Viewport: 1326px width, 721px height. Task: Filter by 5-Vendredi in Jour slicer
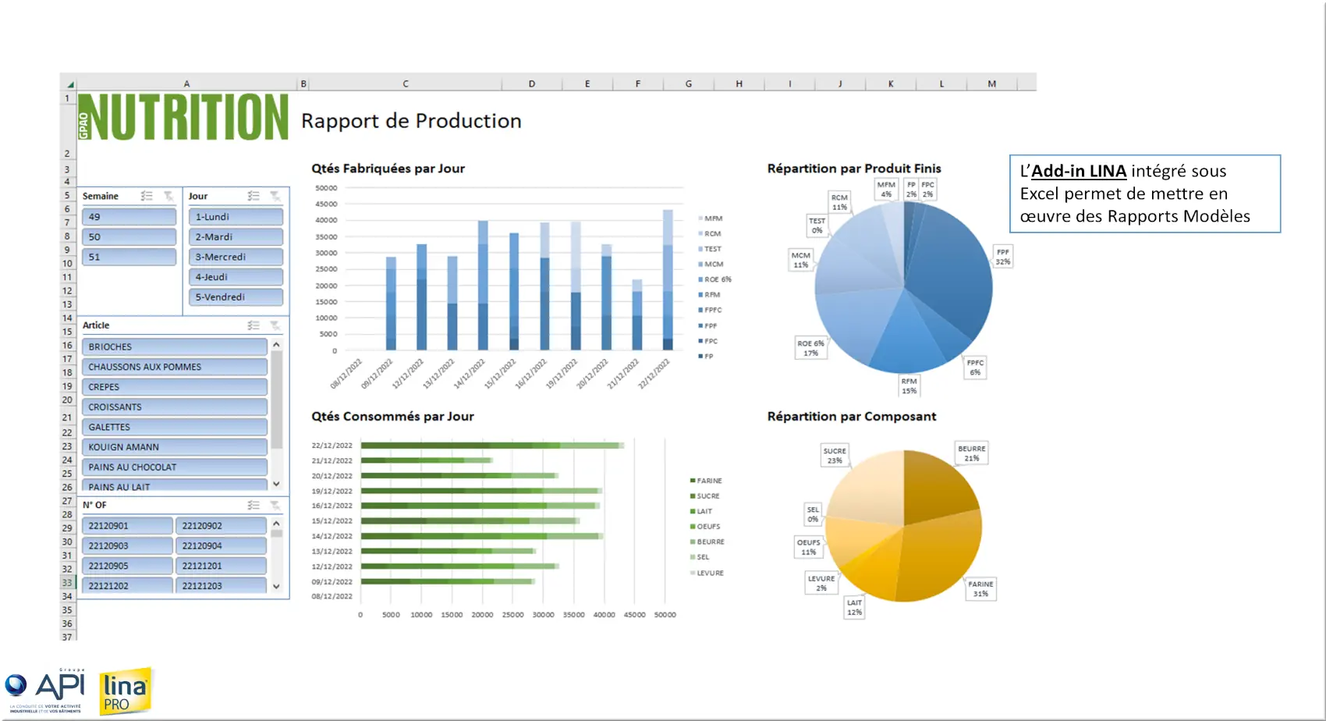coord(236,297)
